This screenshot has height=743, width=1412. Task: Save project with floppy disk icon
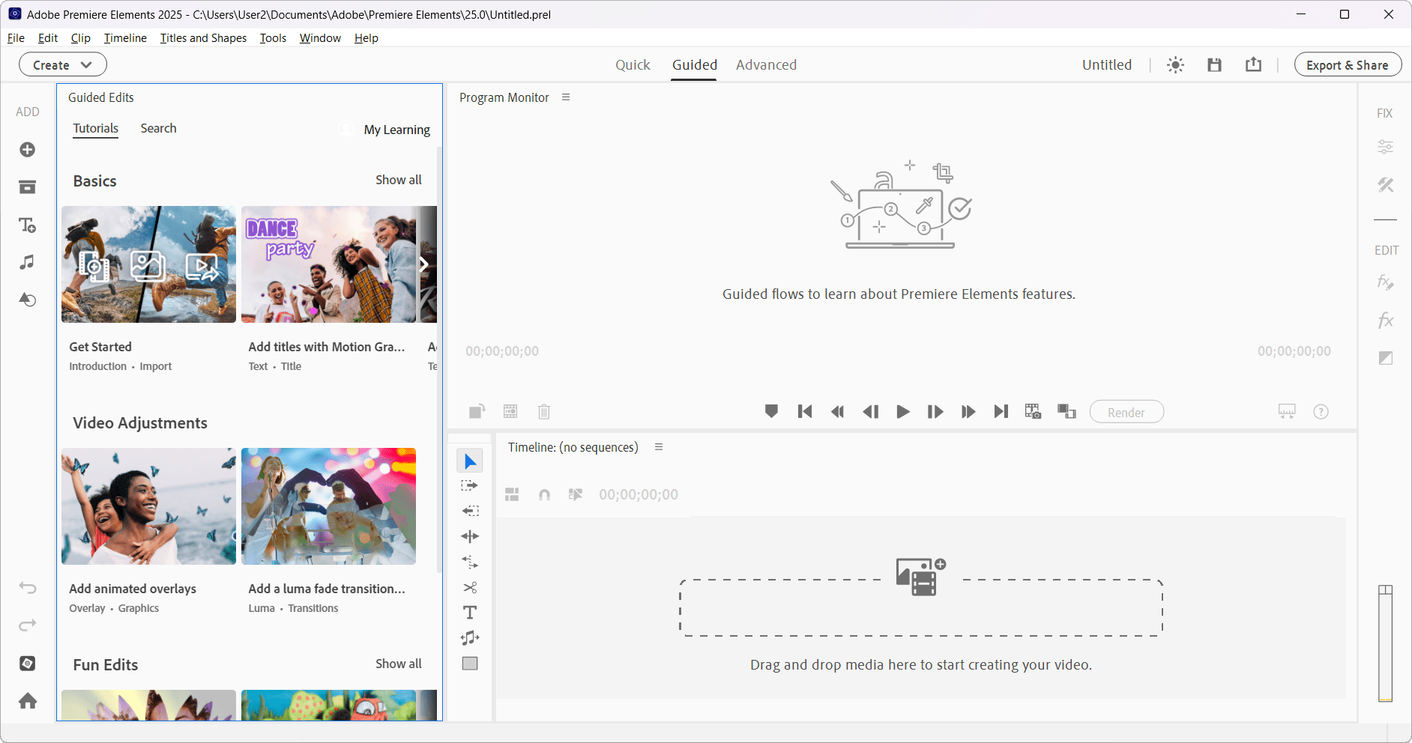1214,65
